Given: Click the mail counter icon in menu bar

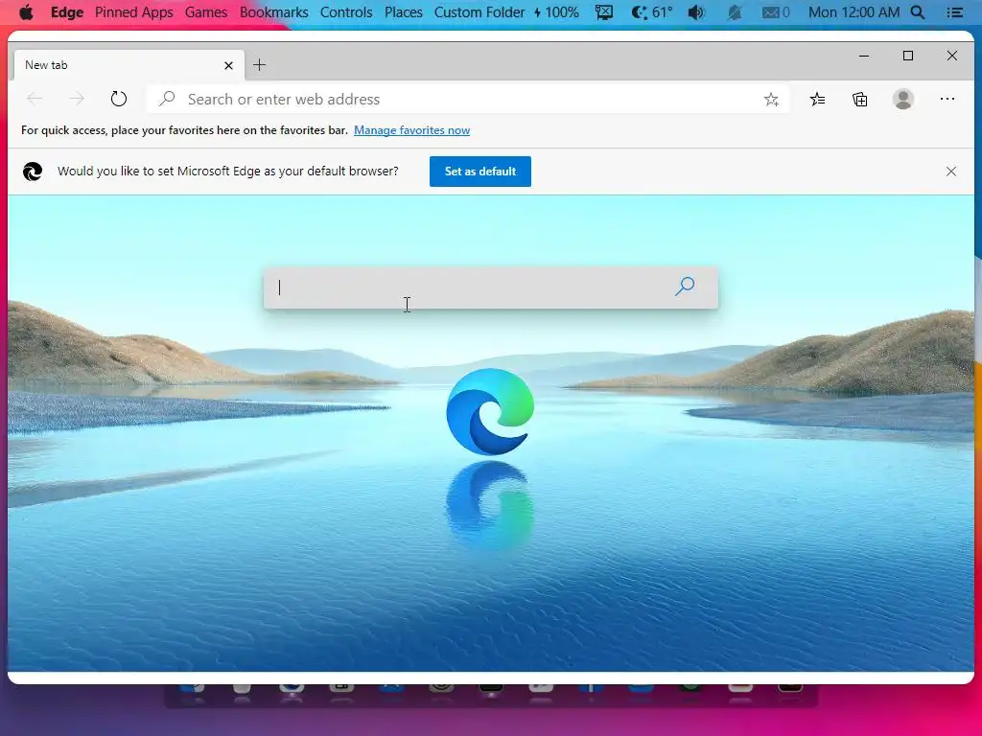Looking at the screenshot, I should [775, 11].
